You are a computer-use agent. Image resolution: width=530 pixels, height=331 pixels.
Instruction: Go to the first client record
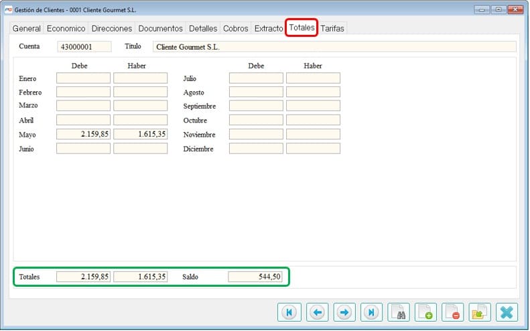[x=289, y=312]
